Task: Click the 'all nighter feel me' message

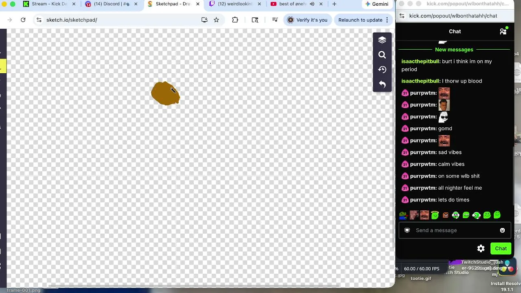Action: (460, 188)
